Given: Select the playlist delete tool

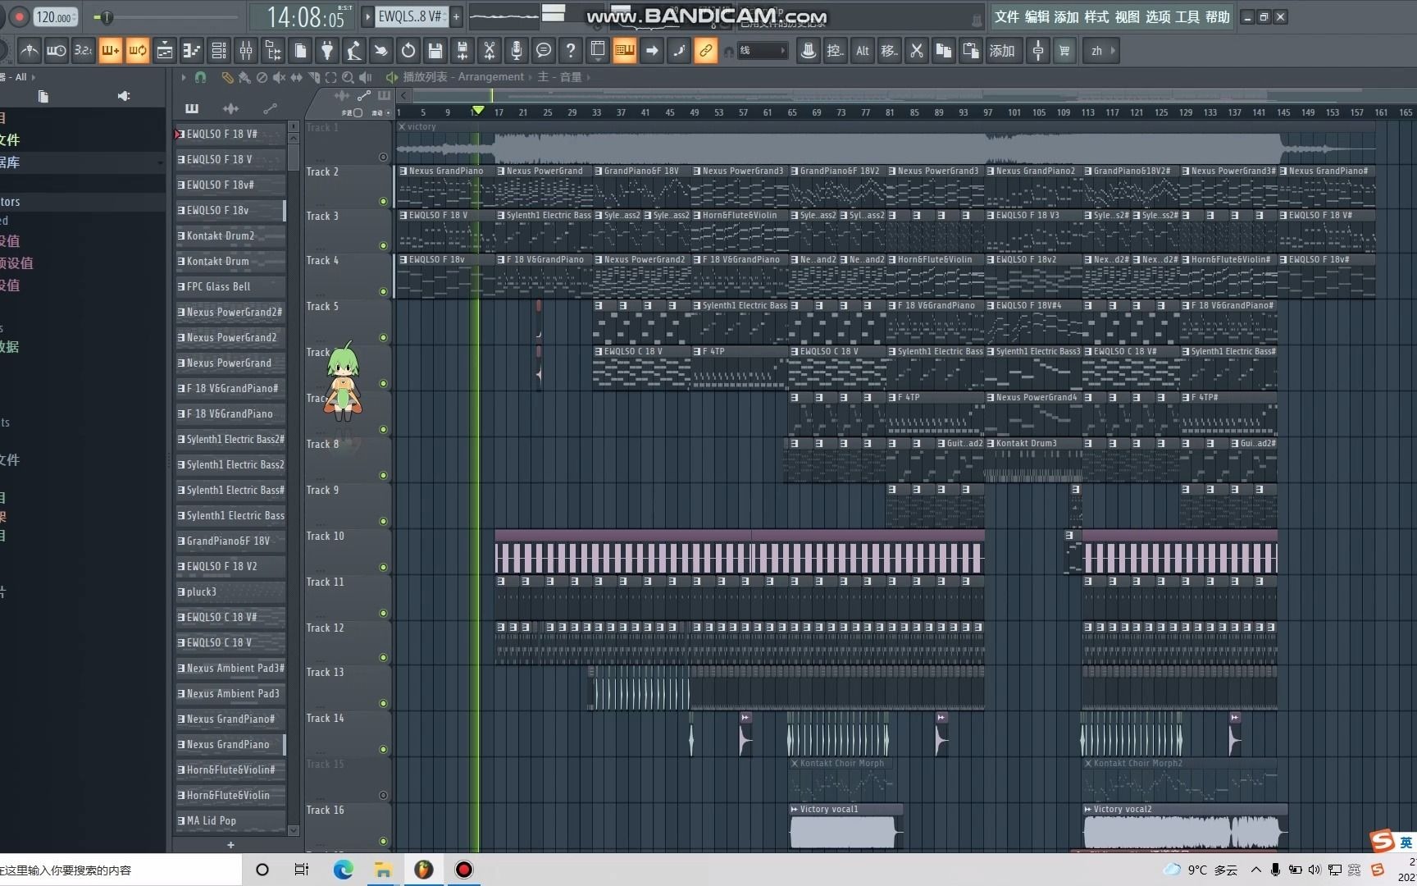Looking at the screenshot, I should point(262,77).
